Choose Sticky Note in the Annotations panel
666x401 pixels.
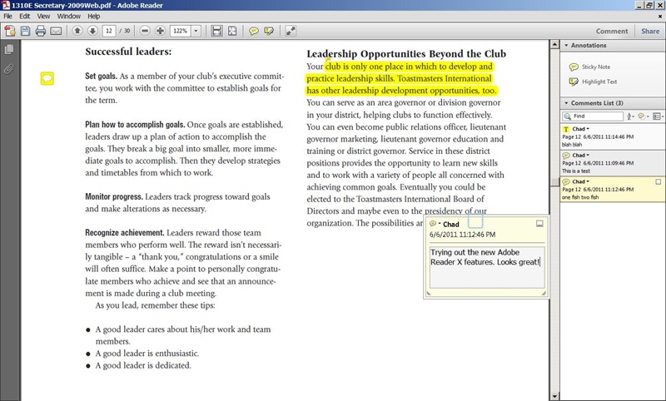tap(589, 67)
